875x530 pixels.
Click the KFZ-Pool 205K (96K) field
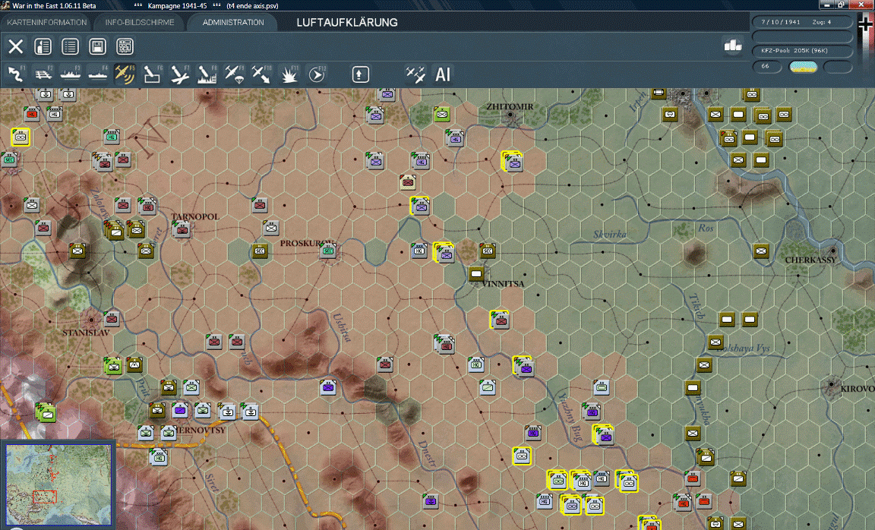[x=802, y=51]
